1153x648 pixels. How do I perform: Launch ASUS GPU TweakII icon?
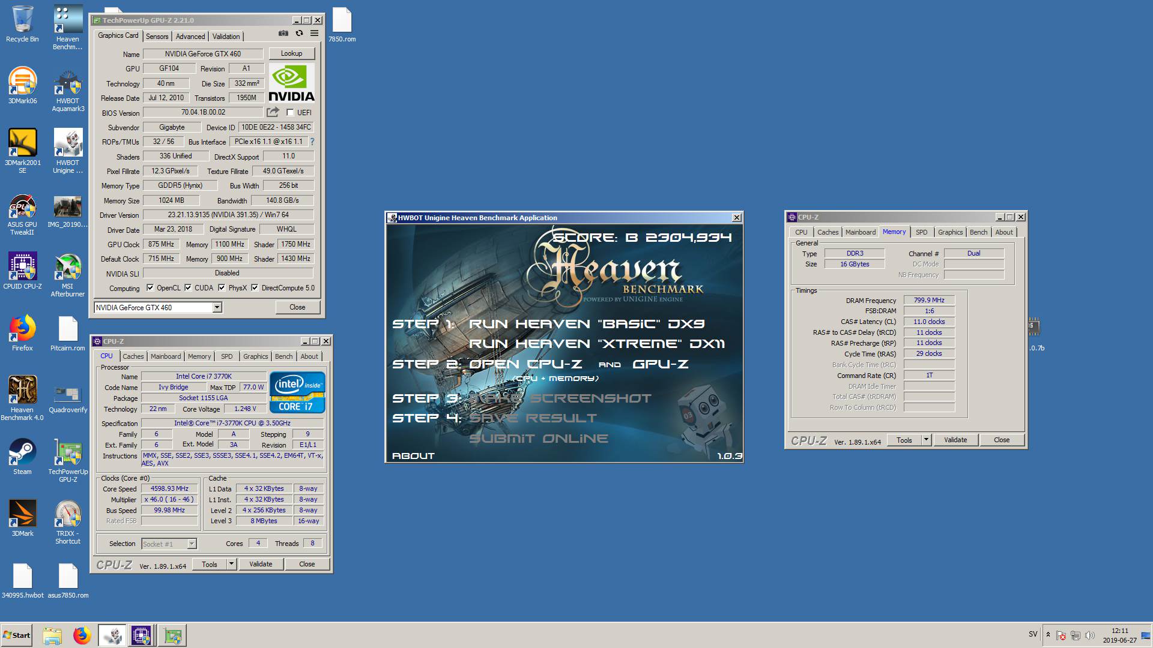pos(22,215)
